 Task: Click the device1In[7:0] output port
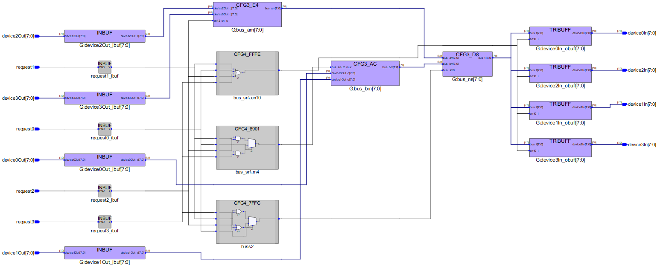pyautogui.click(x=639, y=104)
